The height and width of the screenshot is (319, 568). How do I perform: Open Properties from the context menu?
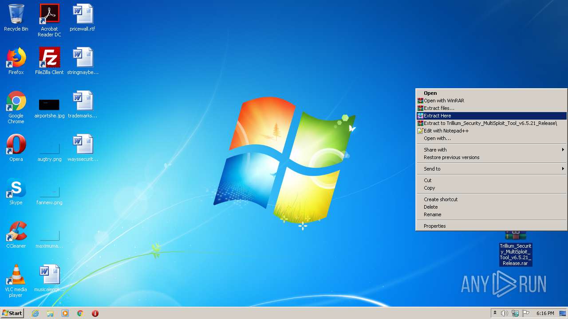[x=491, y=226]
